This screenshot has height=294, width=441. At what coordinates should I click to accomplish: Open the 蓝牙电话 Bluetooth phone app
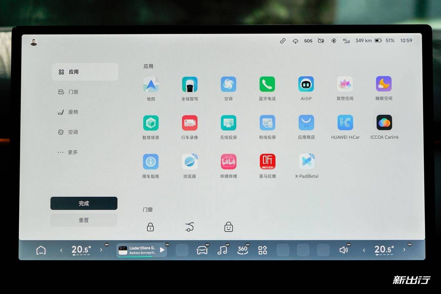tap(267, 84)
